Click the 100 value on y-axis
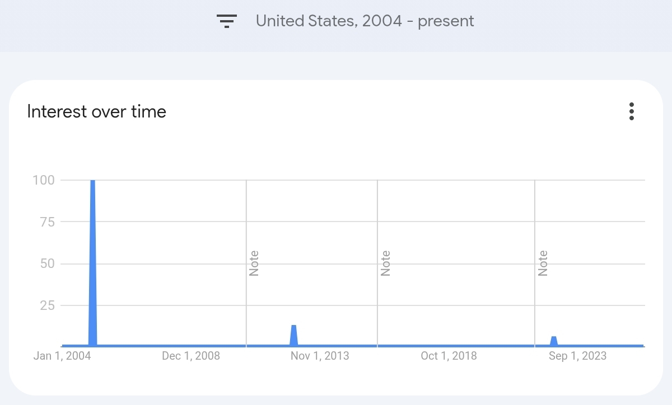The width and height of the screenshot is (672, 405). 44,180
